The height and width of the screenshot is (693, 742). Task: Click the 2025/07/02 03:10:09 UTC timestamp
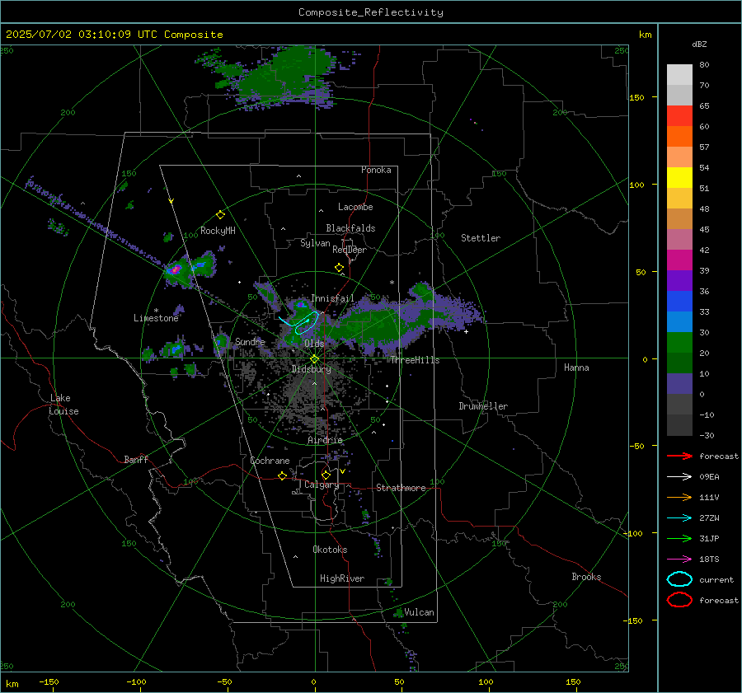click(114, 35)
